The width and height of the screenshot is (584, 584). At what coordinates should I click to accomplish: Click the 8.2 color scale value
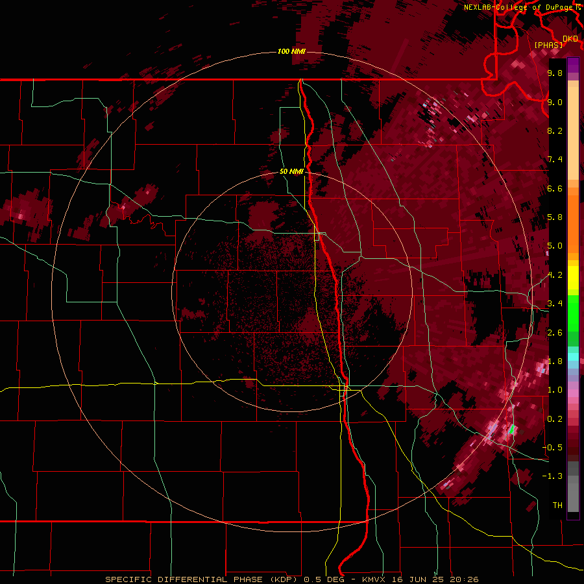point(555,130)
